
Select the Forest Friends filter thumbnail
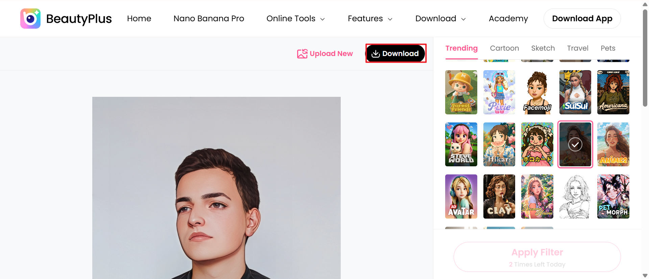point(461,92)
